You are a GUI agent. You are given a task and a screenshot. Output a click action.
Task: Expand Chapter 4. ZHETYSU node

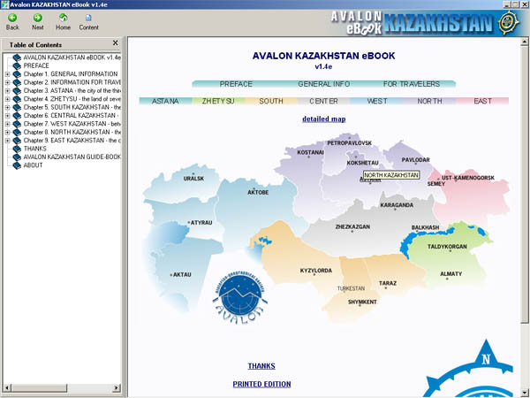7,99
